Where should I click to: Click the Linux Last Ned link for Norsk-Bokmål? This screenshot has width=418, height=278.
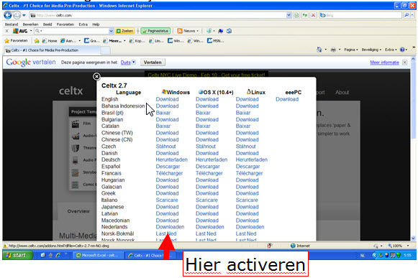click(246, 233)
